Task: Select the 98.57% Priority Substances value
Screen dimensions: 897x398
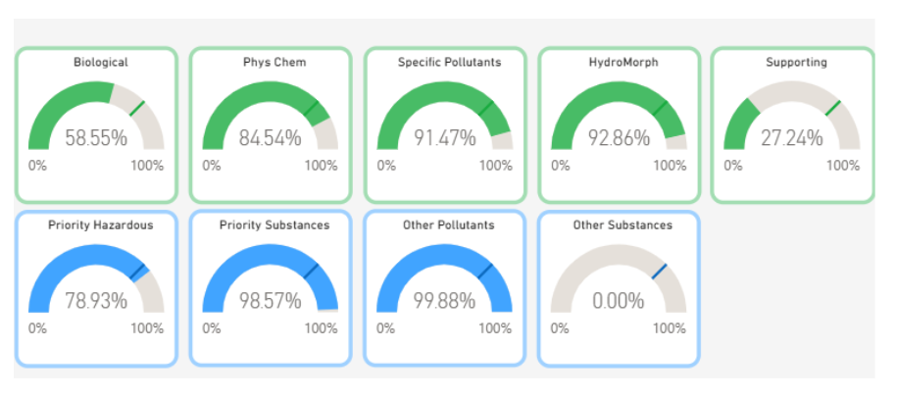Action: (270, 301)
